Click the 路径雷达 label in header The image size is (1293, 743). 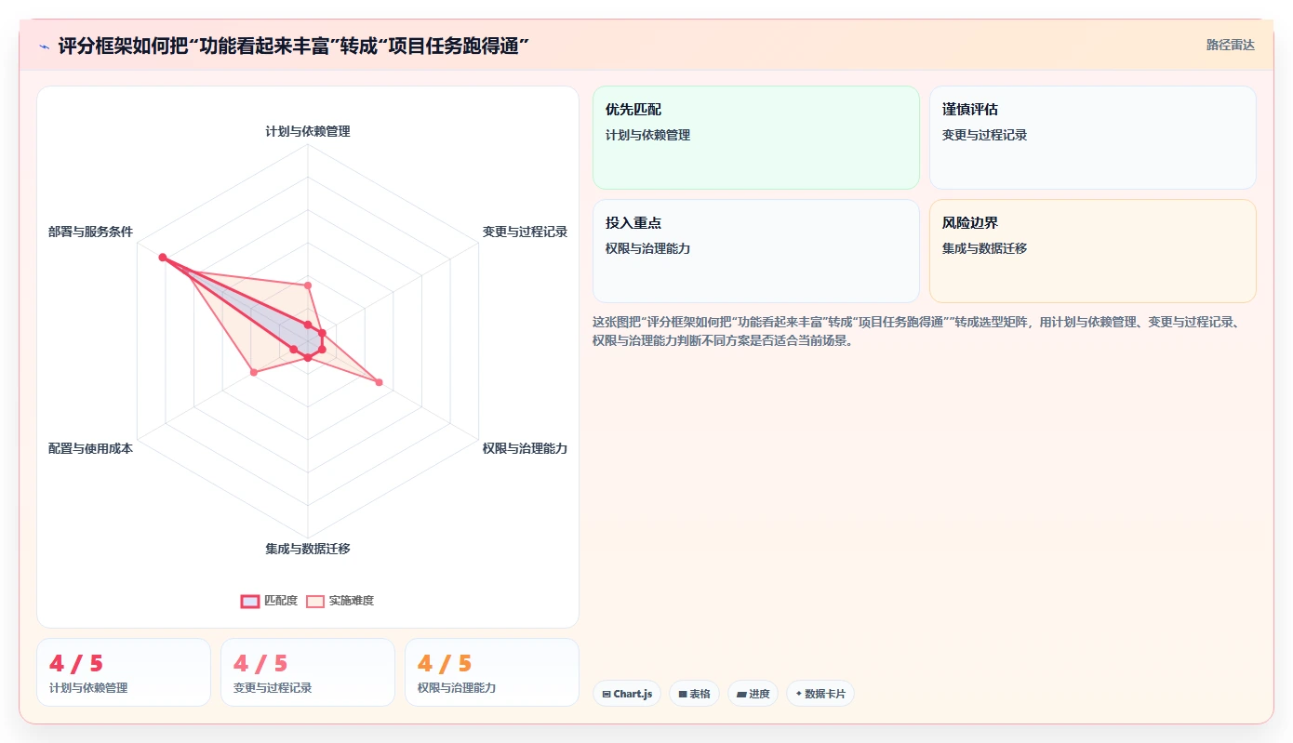point(1230,45)
